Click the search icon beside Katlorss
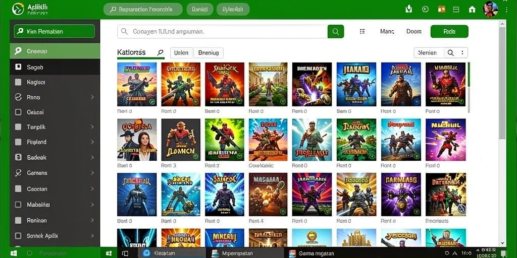Image resolution: width=517 pixels, height=258 pixels. pyautogui.click(x=160, y=52)
